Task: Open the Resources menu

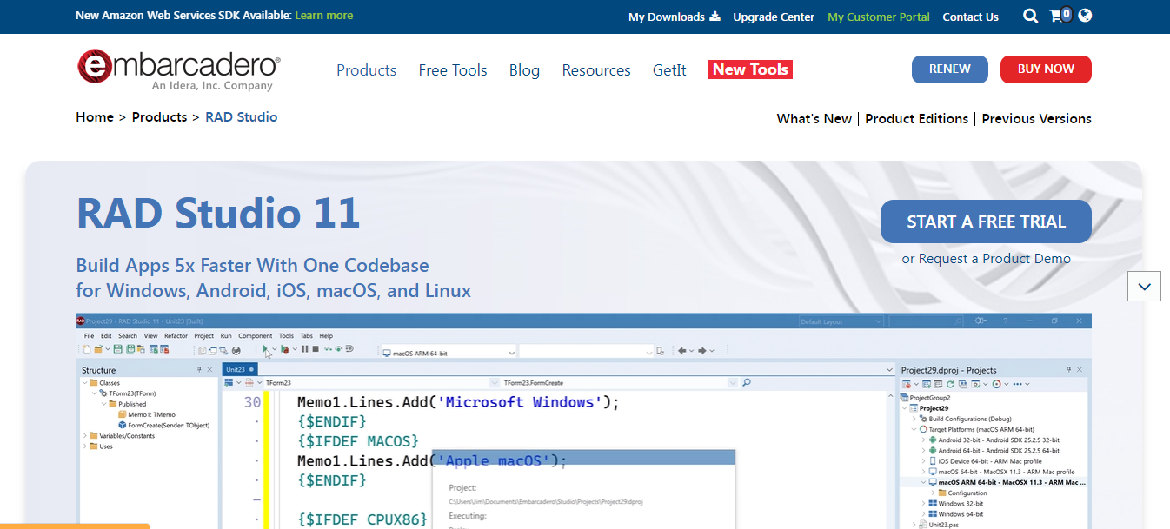Action: [x=596, y=70]
